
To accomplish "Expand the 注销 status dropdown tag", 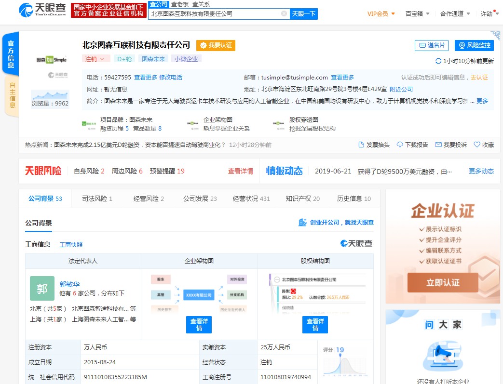I will point(95,59).
